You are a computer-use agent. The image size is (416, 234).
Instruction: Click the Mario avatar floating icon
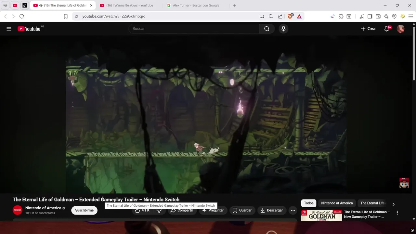click(404, 183)
